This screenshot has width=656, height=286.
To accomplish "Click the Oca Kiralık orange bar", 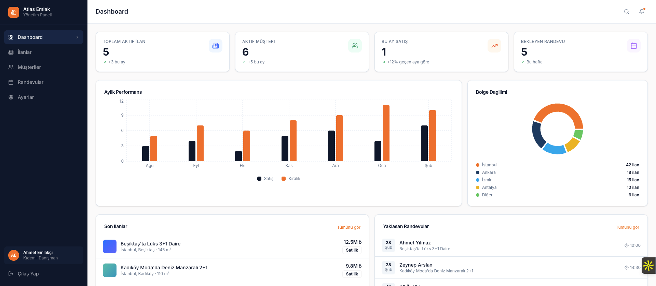I will click(386, 133).
